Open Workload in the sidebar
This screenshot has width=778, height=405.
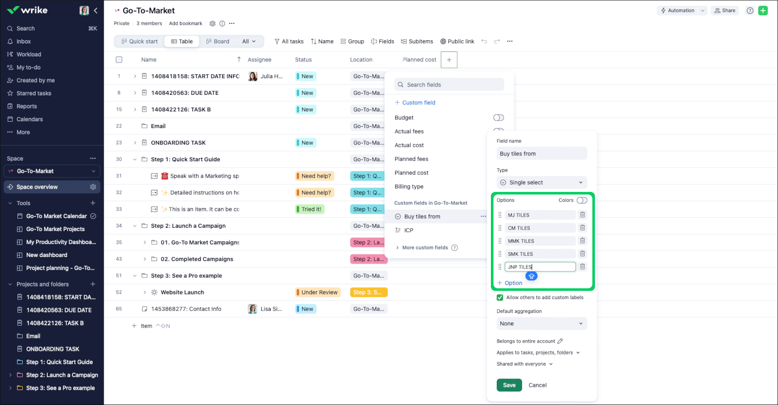click(x=28, y=54)
